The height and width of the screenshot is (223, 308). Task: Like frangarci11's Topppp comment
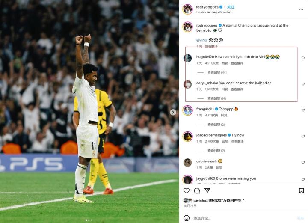pyautogui.click(x=303, y=110)
